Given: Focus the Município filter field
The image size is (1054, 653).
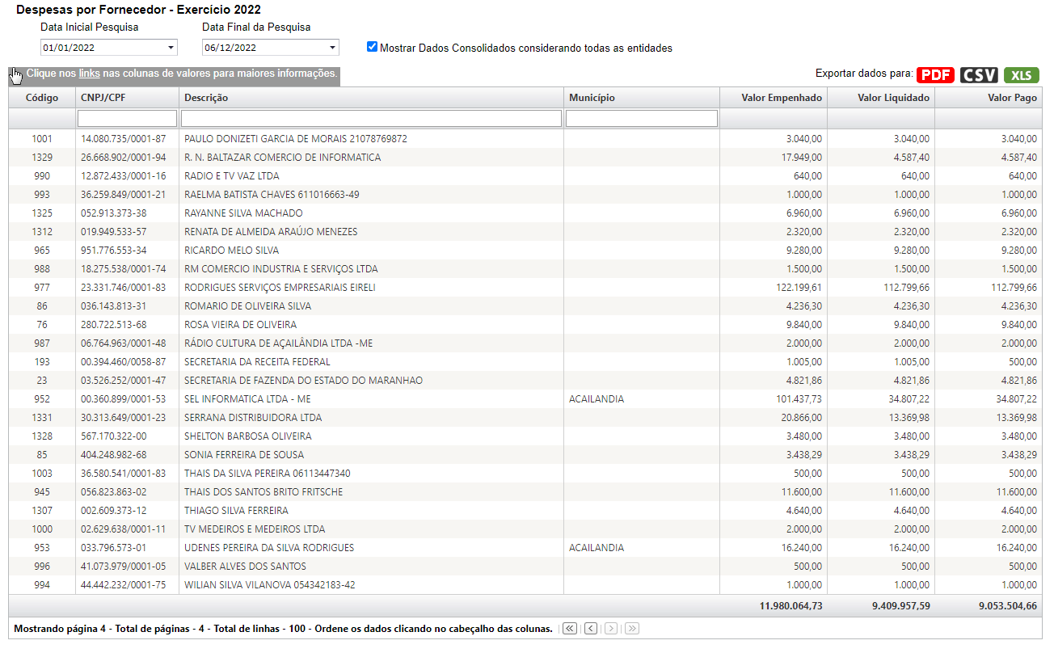Looking at the screenshot, I should click(642, 119).
